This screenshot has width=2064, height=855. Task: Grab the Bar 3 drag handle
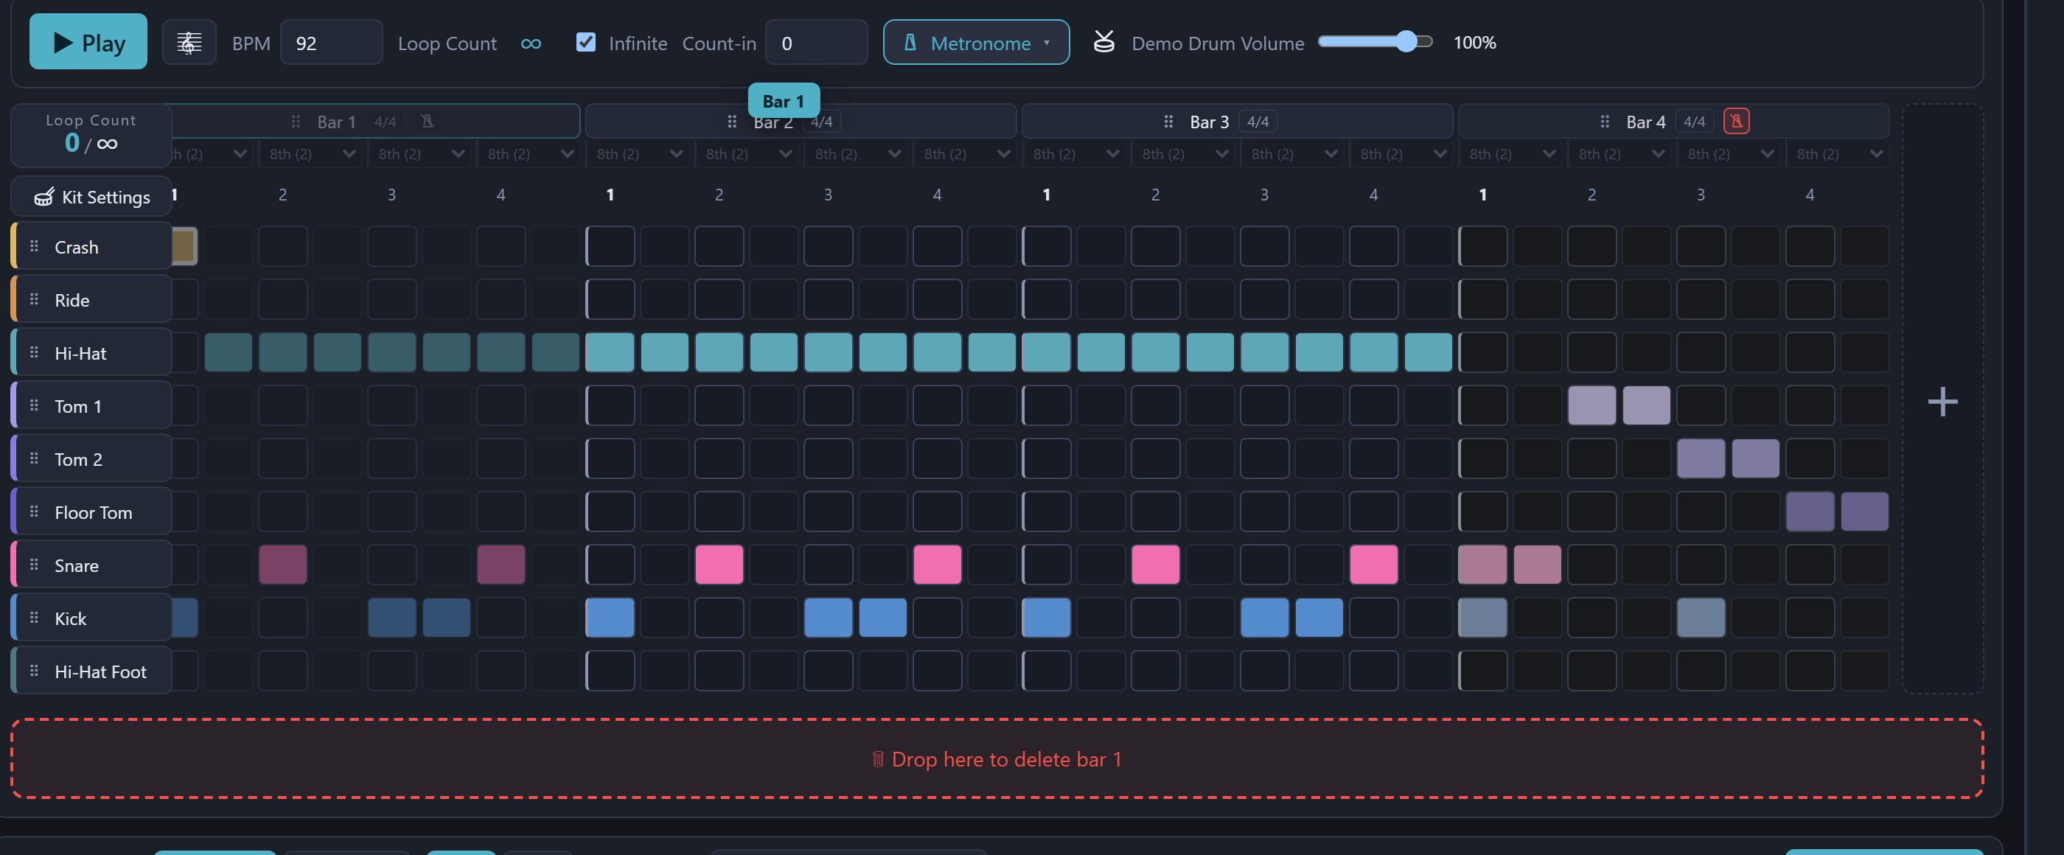click(1168, 122)
